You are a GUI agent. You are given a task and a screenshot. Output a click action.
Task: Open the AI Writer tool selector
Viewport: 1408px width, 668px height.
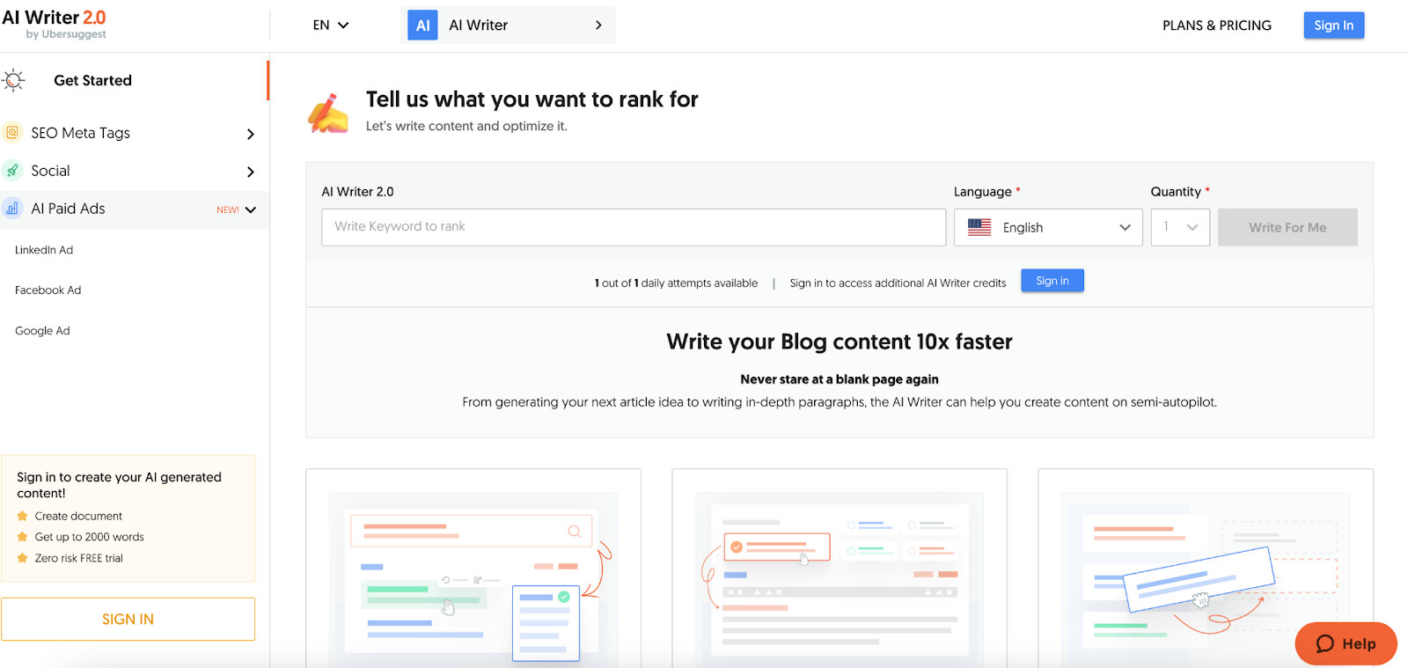(x=508, y=26)
